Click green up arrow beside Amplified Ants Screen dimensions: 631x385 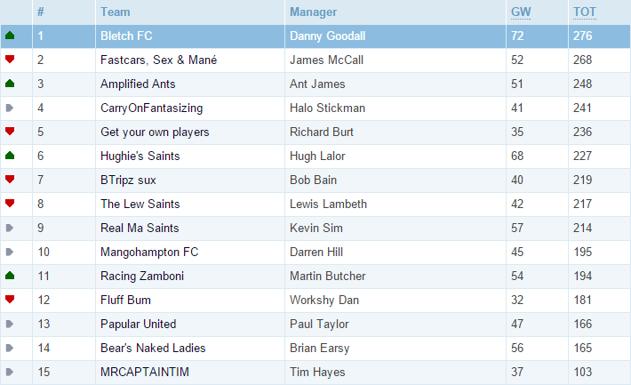coord(10,84)
